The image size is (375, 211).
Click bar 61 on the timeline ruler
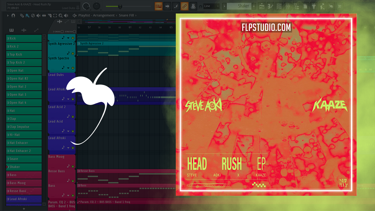click(x=130, y=27)
